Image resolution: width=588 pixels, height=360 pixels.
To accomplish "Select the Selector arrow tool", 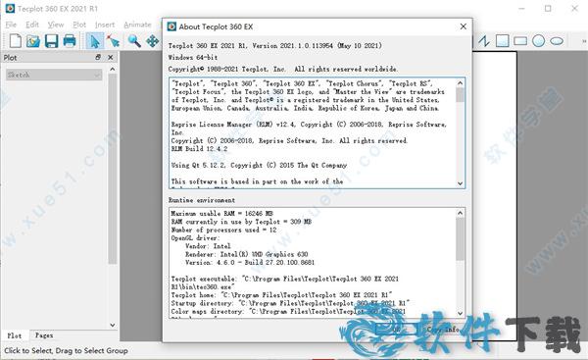I will coord(94,40).
